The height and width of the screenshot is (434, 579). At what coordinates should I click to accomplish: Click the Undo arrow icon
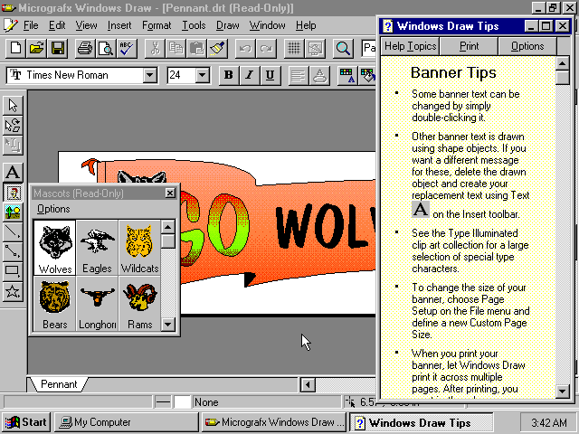245,48
